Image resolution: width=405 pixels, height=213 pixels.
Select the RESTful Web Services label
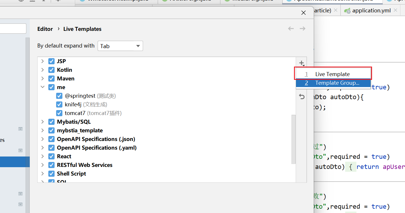tap(85, 165)
